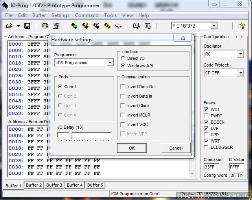Open the Command menu

(x=87, y=15)
